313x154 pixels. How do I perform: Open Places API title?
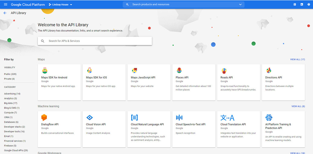click(x=182, y=78)
